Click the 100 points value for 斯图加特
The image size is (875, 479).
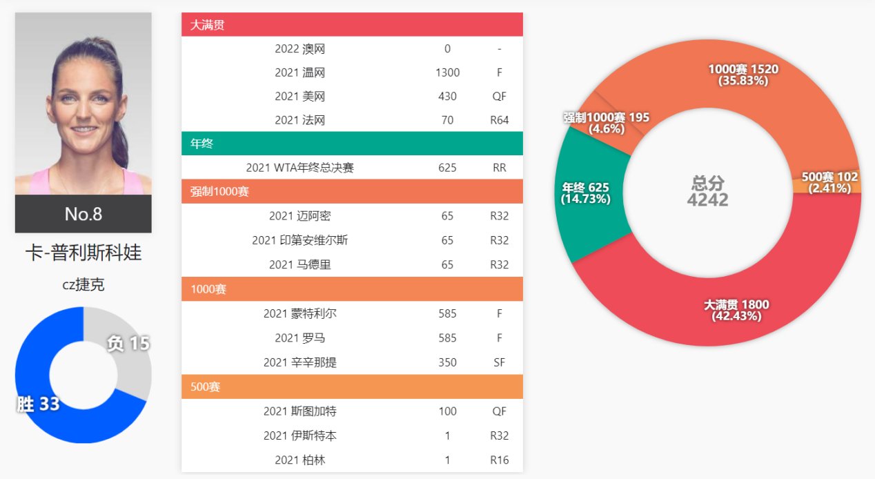[x=447, y=411]
